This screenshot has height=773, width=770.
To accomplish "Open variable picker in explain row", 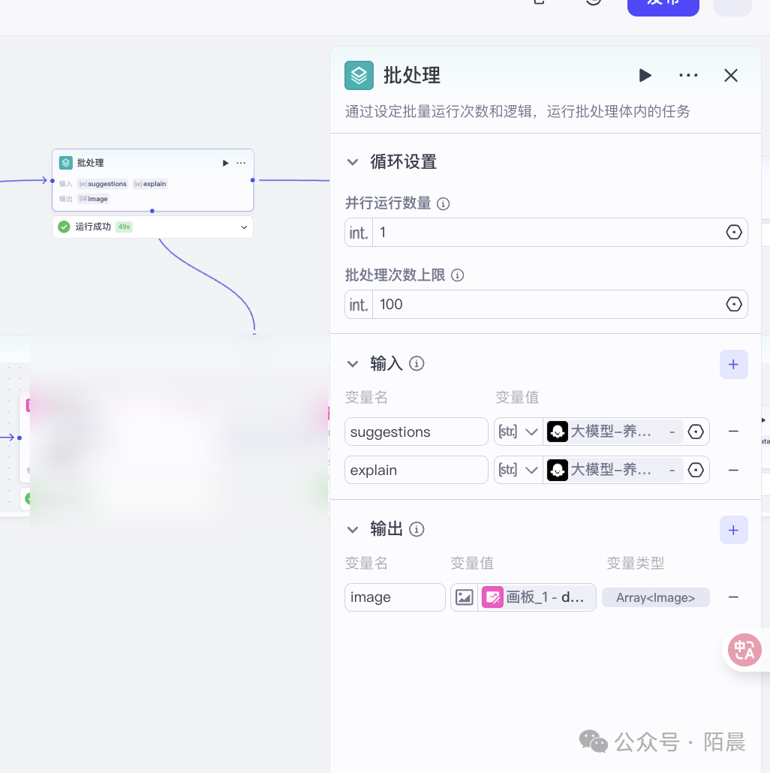I will (696, 470).
